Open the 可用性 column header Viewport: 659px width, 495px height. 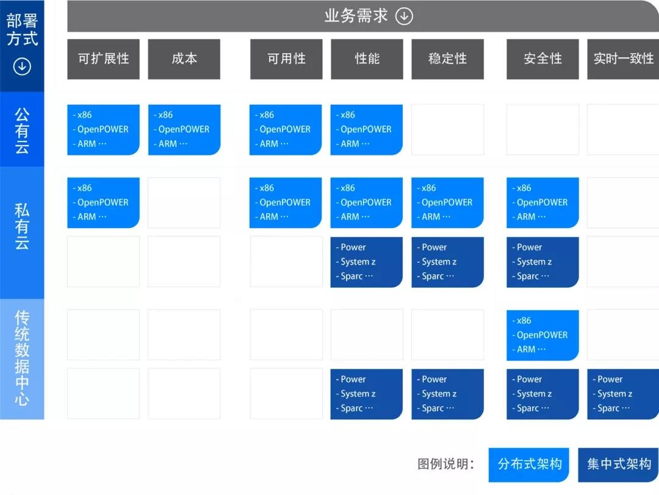[x=286, y=59]
